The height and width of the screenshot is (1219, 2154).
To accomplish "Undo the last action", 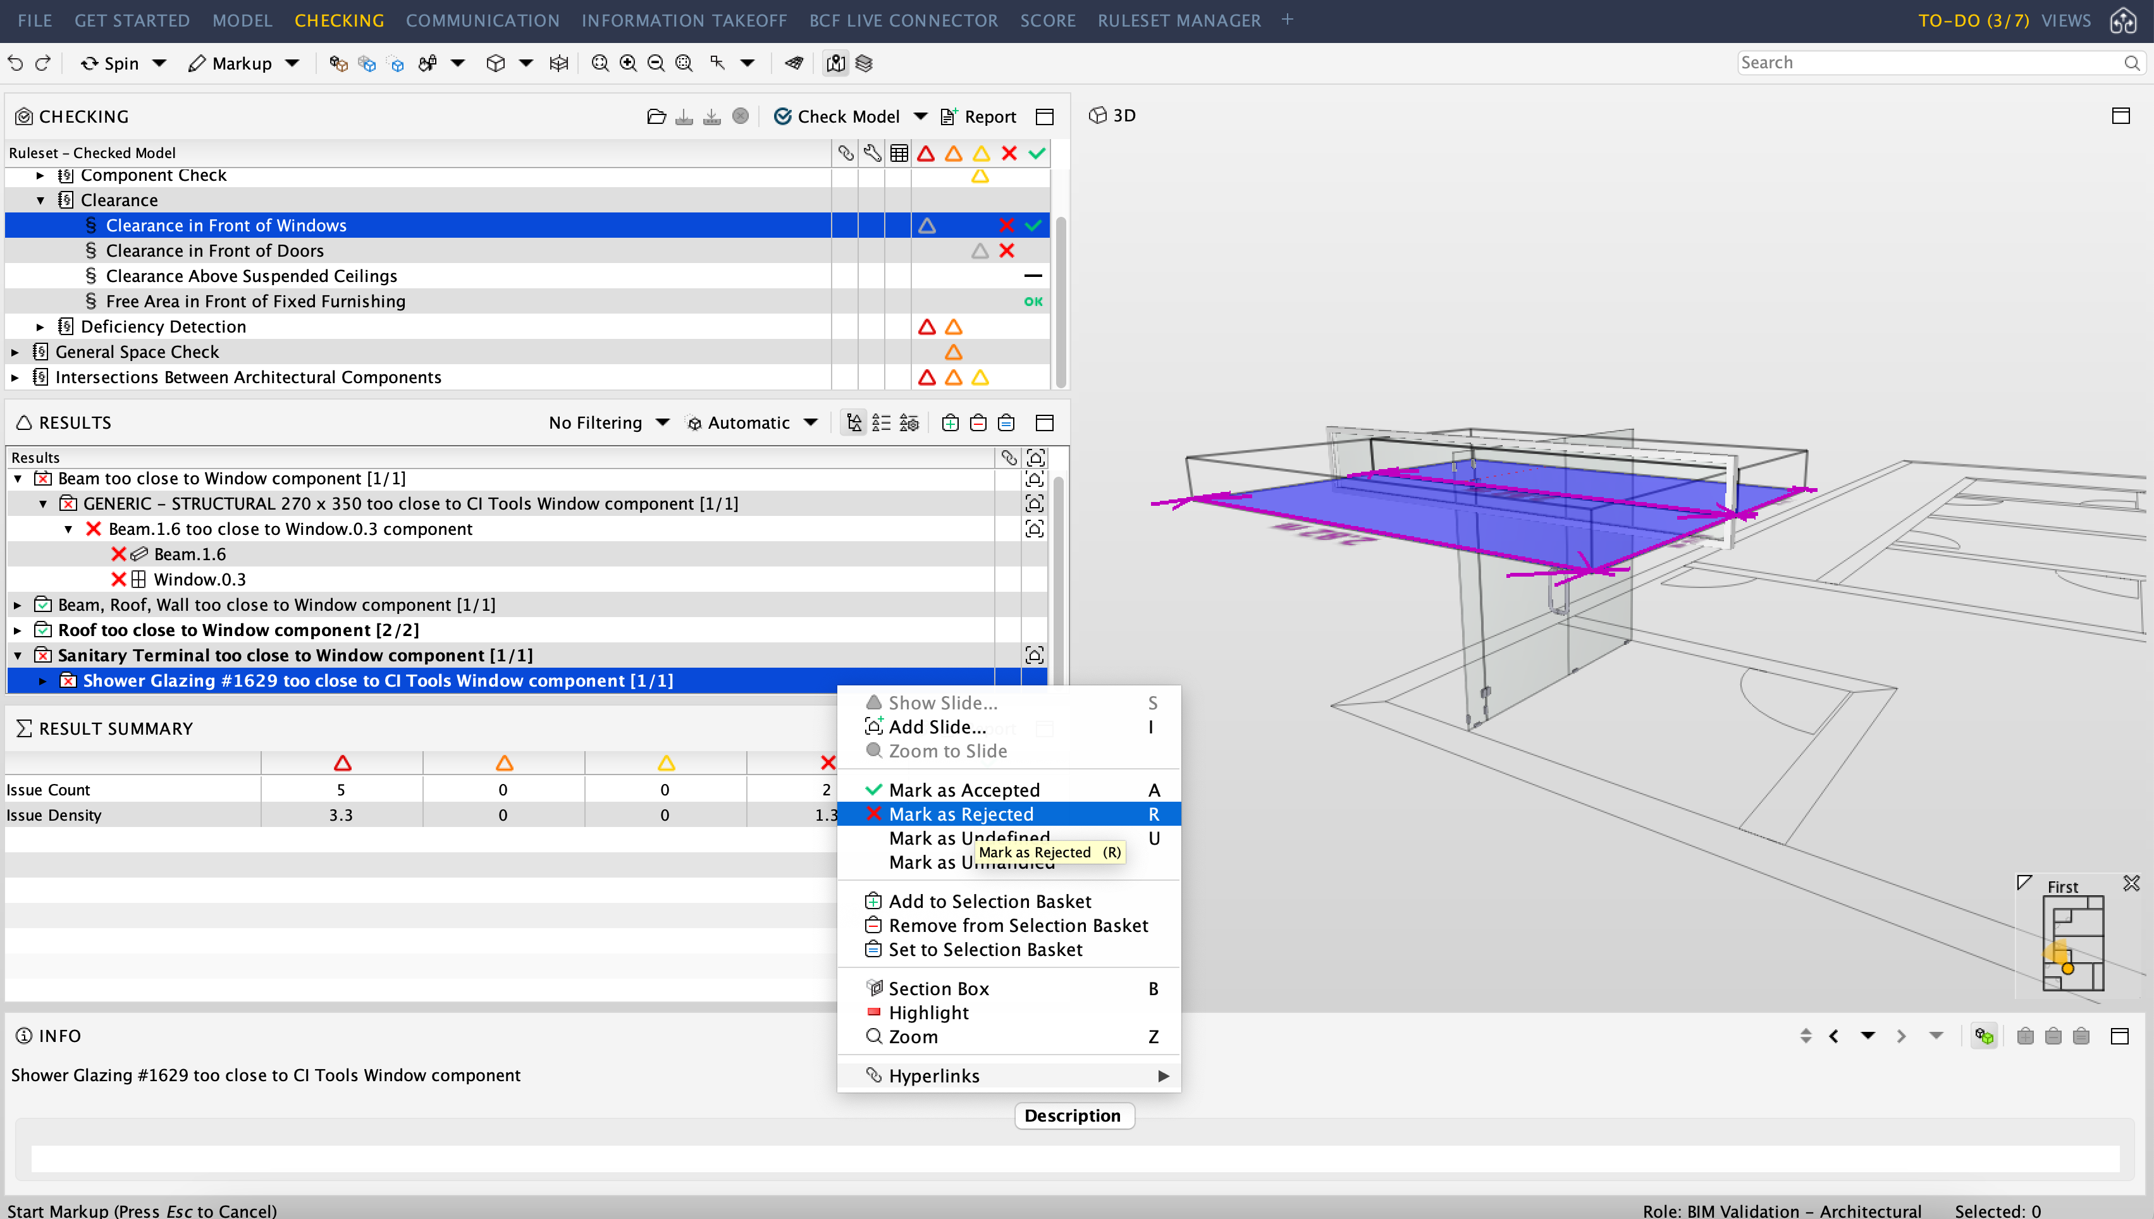I will tap(16, 63).
